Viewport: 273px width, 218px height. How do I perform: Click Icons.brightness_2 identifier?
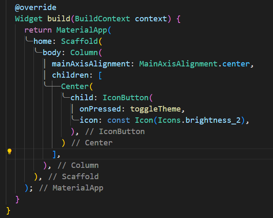tap(199, 120)
